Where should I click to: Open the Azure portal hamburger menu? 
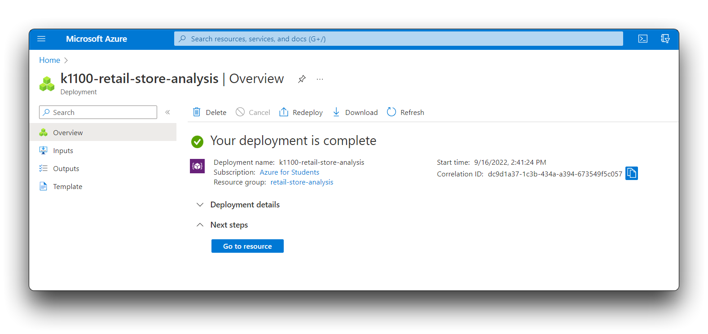point(41,39)
